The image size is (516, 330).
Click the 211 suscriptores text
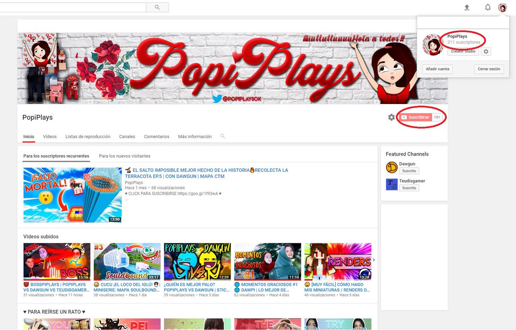(464, 42)
